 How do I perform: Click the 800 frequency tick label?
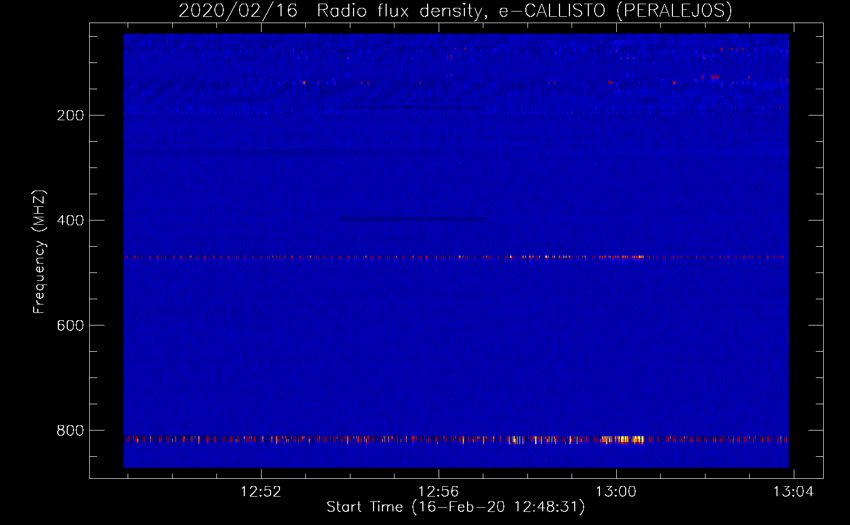[70, 430]
